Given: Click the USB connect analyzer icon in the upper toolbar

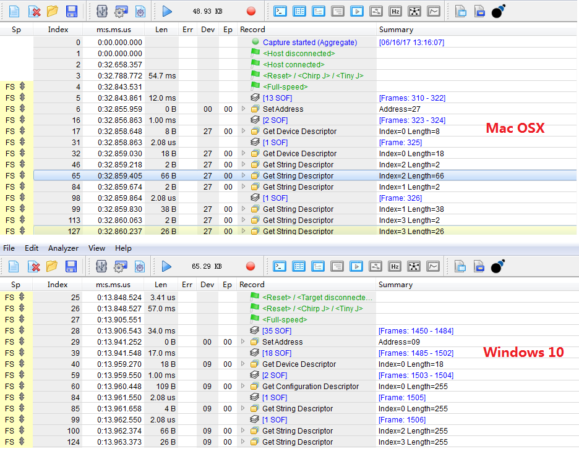Looking at the screenshot, I should 101,11.
